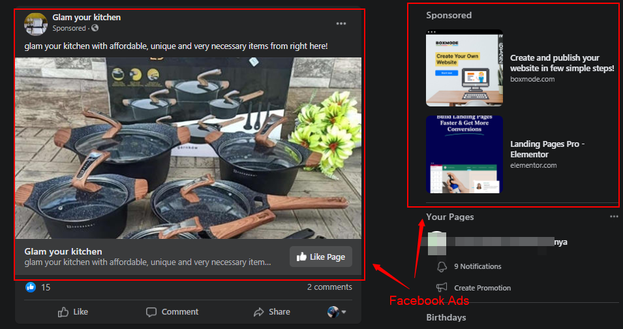Click the post caption about affordable items
This screenshot has height=329, width=623.
pyautogui.click(x=176, y=46)
